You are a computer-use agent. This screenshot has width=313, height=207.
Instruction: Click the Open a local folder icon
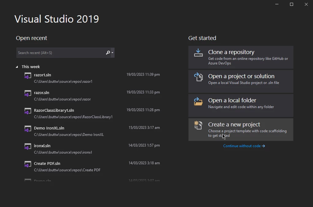[x=198, y=101]
